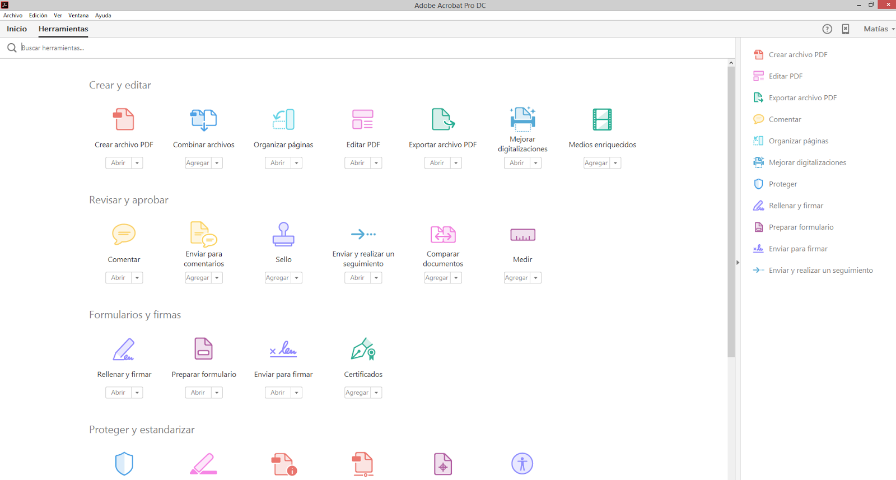Open the Organizar páginas tool icon

click(284, 119)
